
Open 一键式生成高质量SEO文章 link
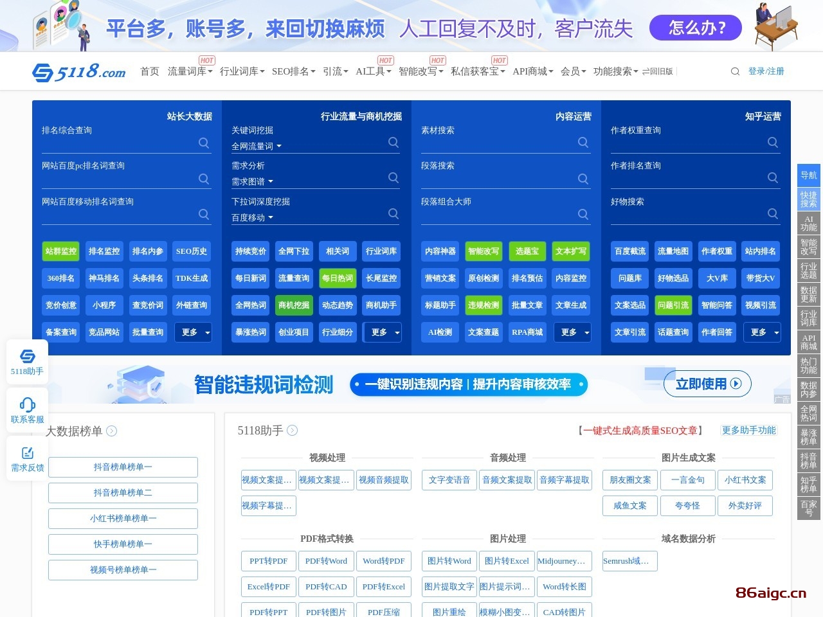click(x=640, y=431)
